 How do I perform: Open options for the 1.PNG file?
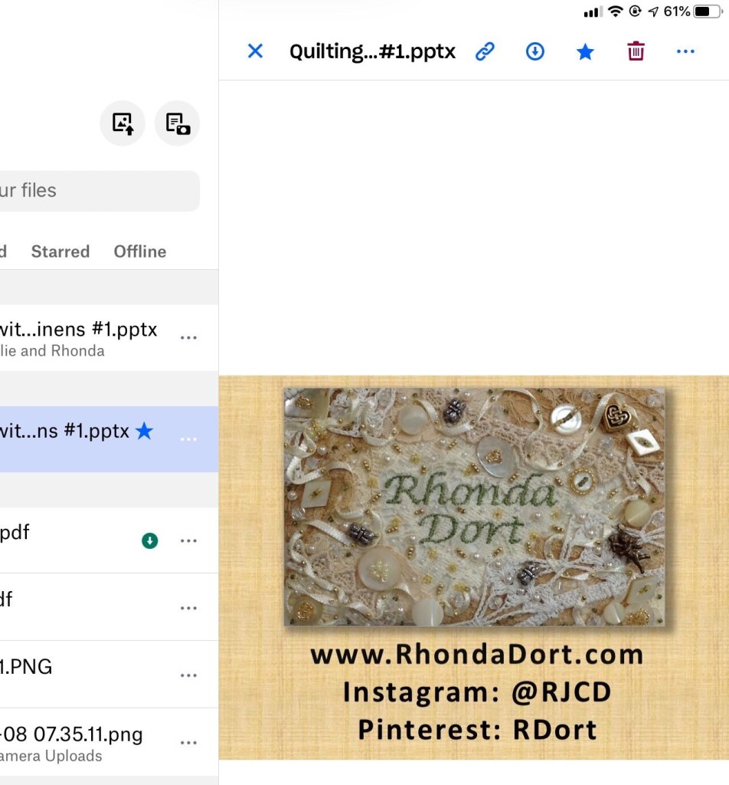[188, 675]
